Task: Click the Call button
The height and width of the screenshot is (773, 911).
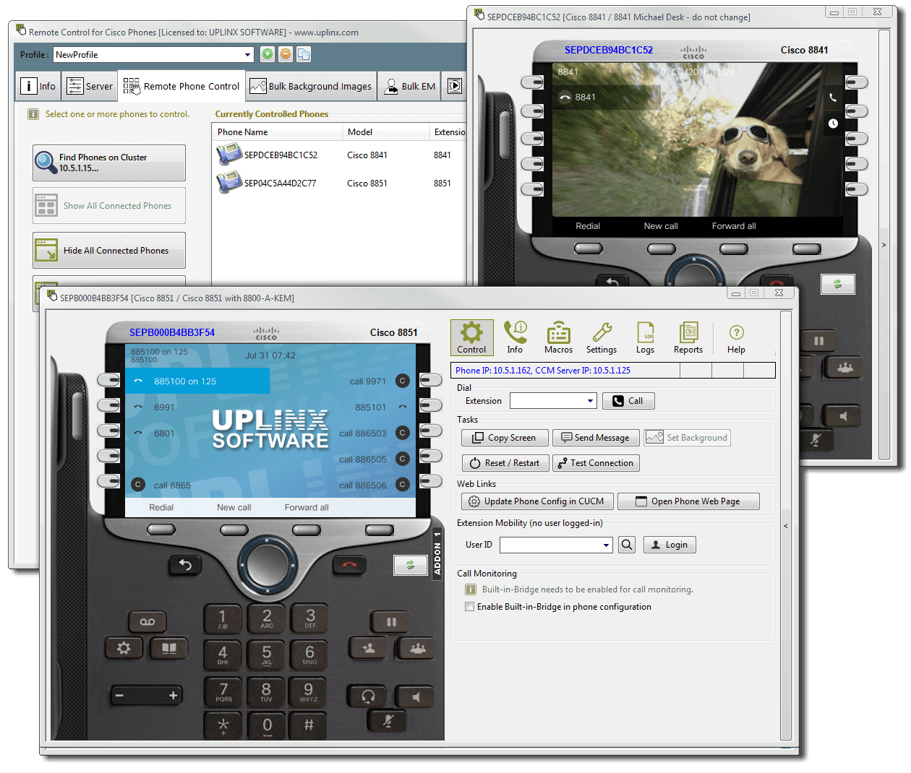Action: (628, 401)
